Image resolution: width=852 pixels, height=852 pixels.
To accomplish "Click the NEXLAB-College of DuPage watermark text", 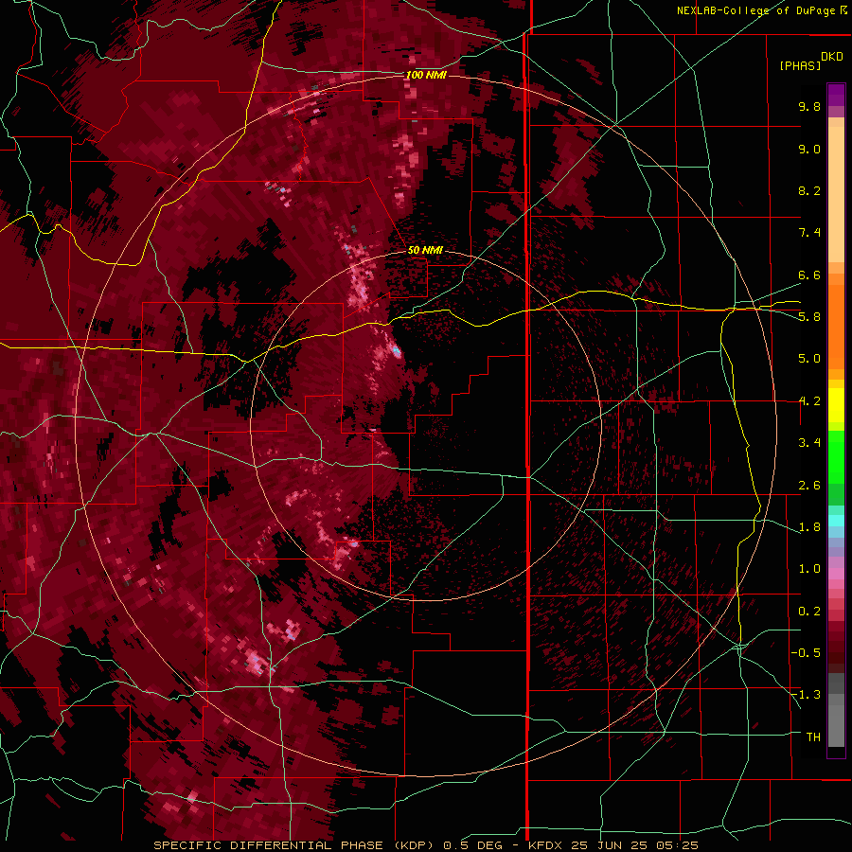I will [x=762, y=10].
